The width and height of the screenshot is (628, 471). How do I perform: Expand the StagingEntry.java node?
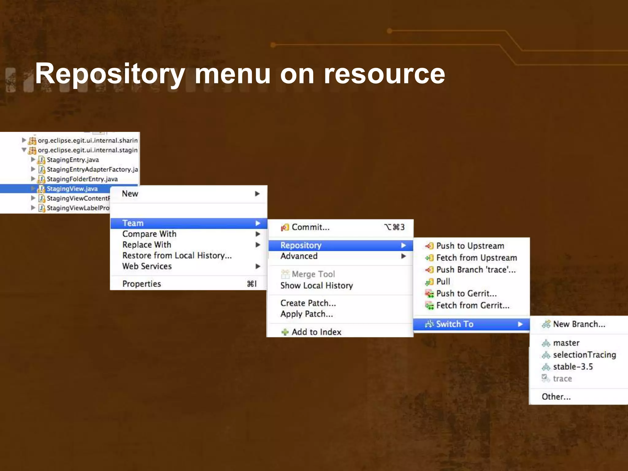pos(33,159)
